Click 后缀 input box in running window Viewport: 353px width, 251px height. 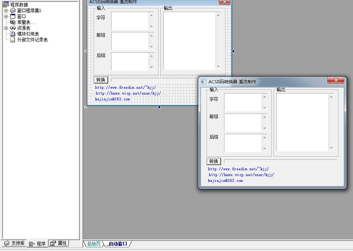coord(243,143)
